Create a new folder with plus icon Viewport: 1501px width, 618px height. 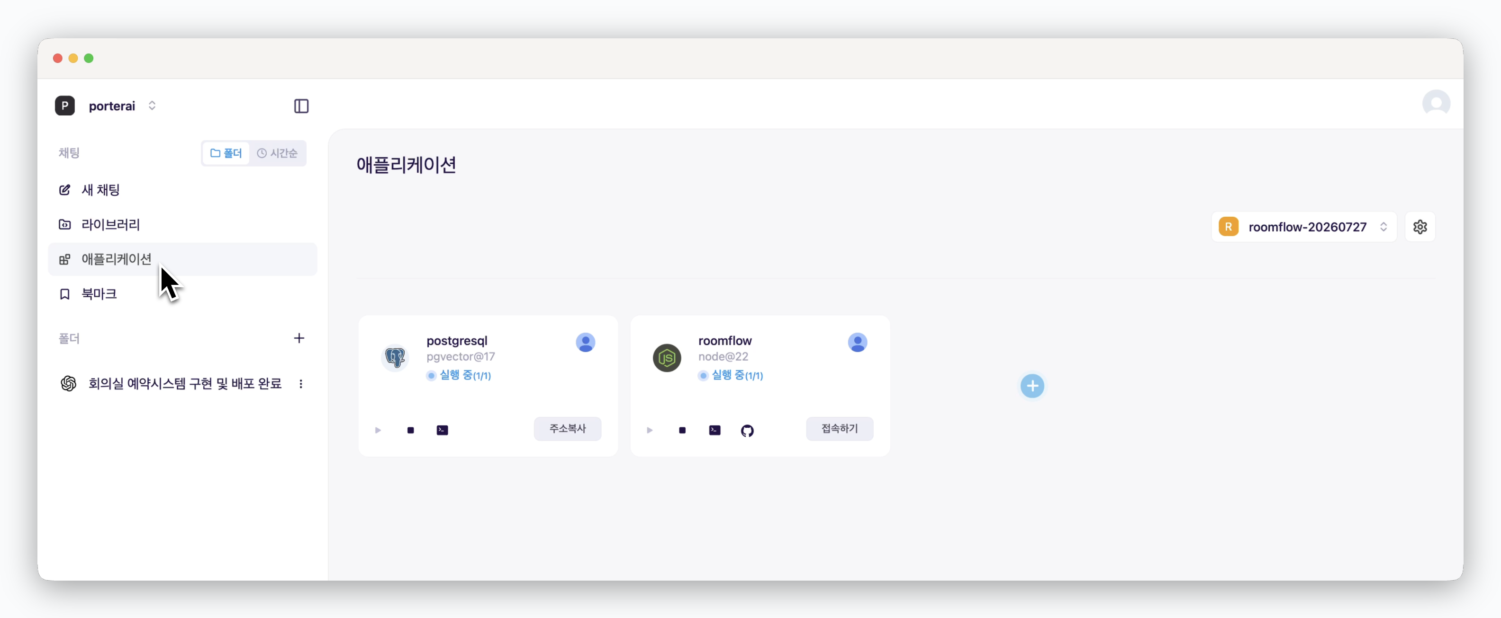(x=299, y=338)
